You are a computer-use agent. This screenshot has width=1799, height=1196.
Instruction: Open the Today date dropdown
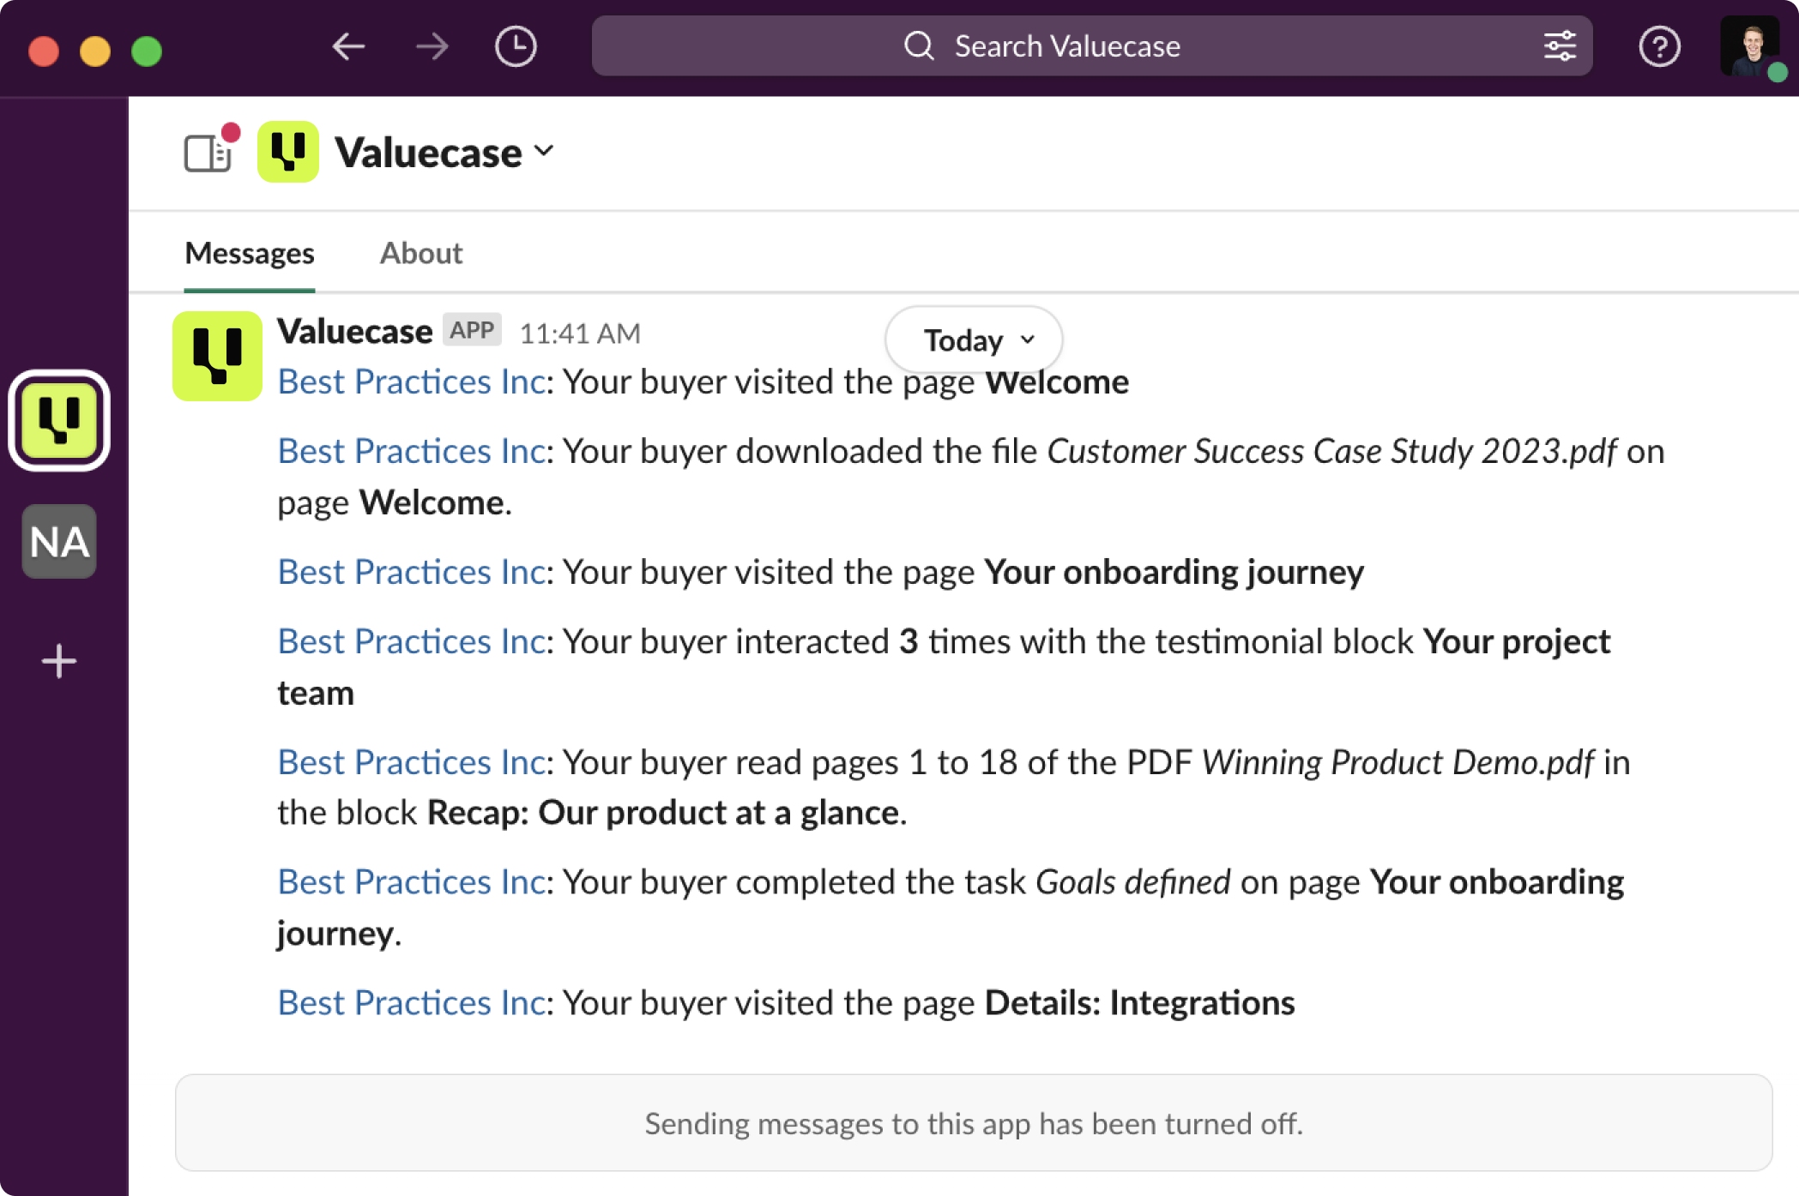tap(974, 340)
